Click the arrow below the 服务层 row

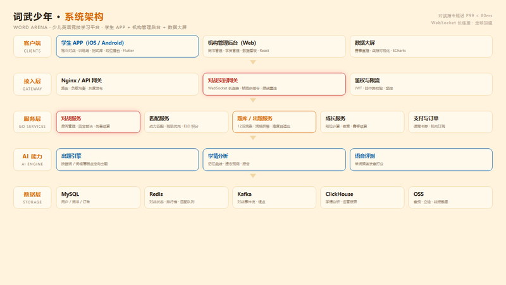point(253,138)
